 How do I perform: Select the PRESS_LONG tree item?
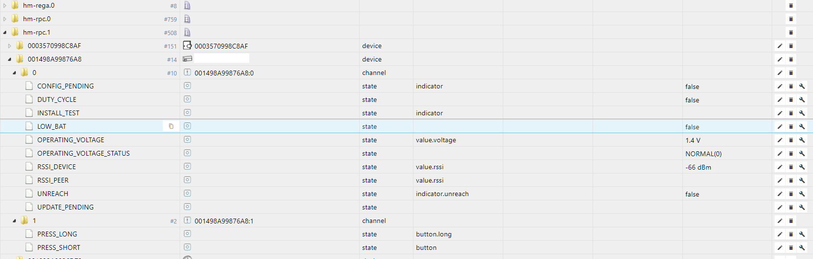[x=57, y=234]
